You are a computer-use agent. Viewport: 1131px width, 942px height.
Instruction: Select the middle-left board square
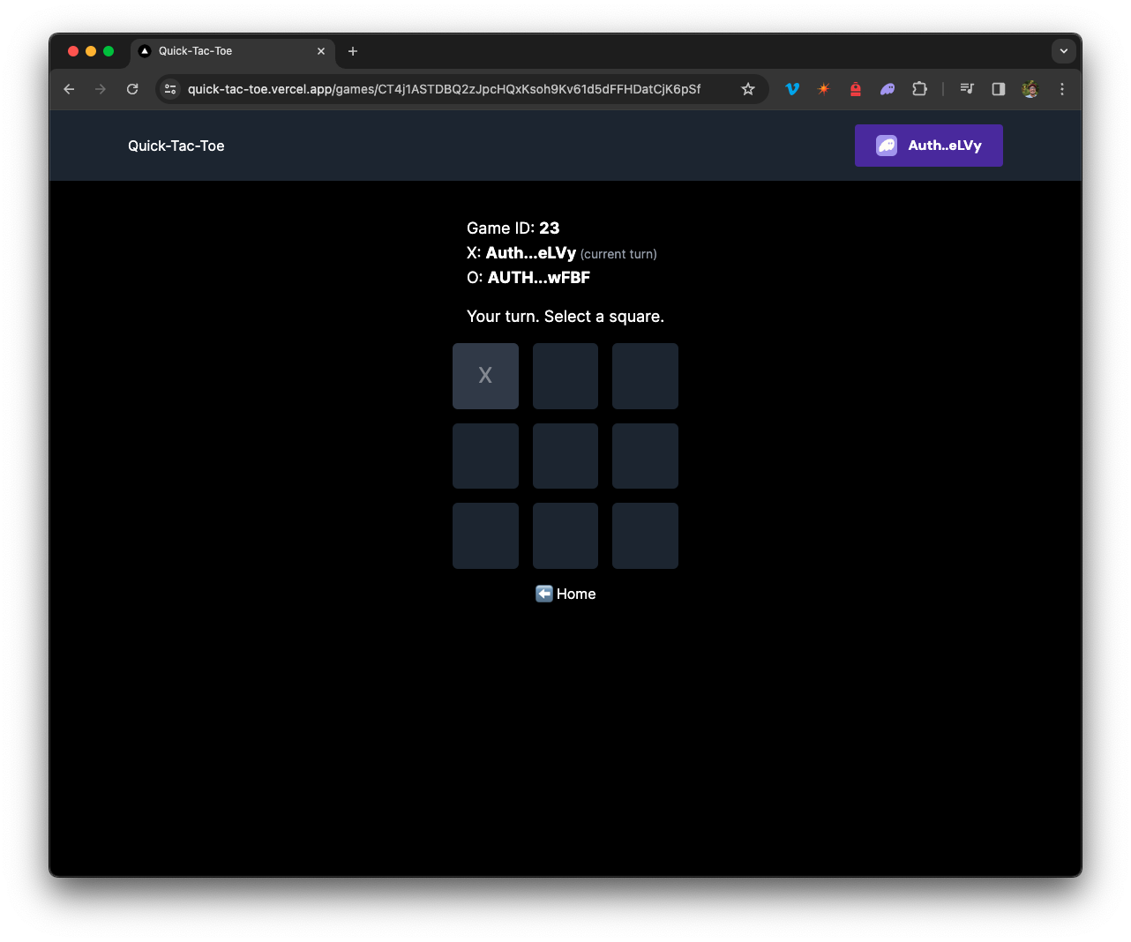pyautogui.click(x=485, y=456)
